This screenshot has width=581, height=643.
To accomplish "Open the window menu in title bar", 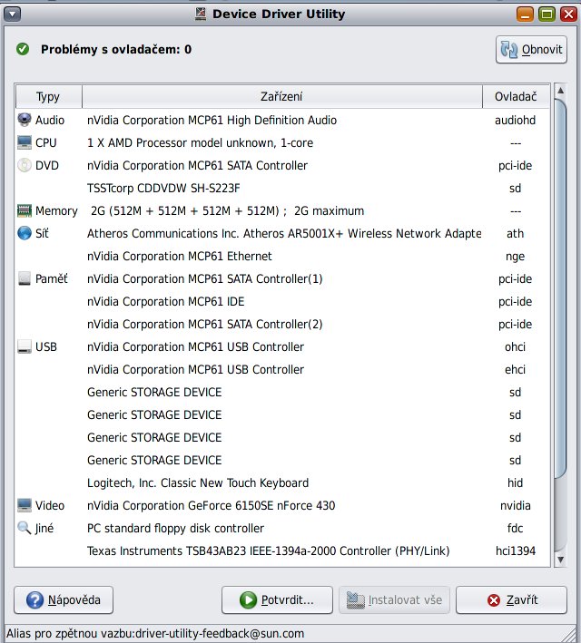I will (x=13, y=14).
